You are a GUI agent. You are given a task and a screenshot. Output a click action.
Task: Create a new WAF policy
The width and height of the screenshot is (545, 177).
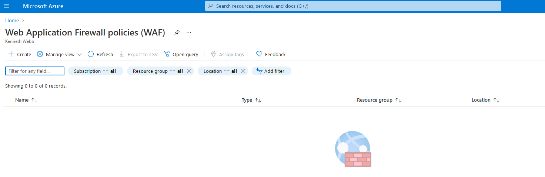[20, 54]
